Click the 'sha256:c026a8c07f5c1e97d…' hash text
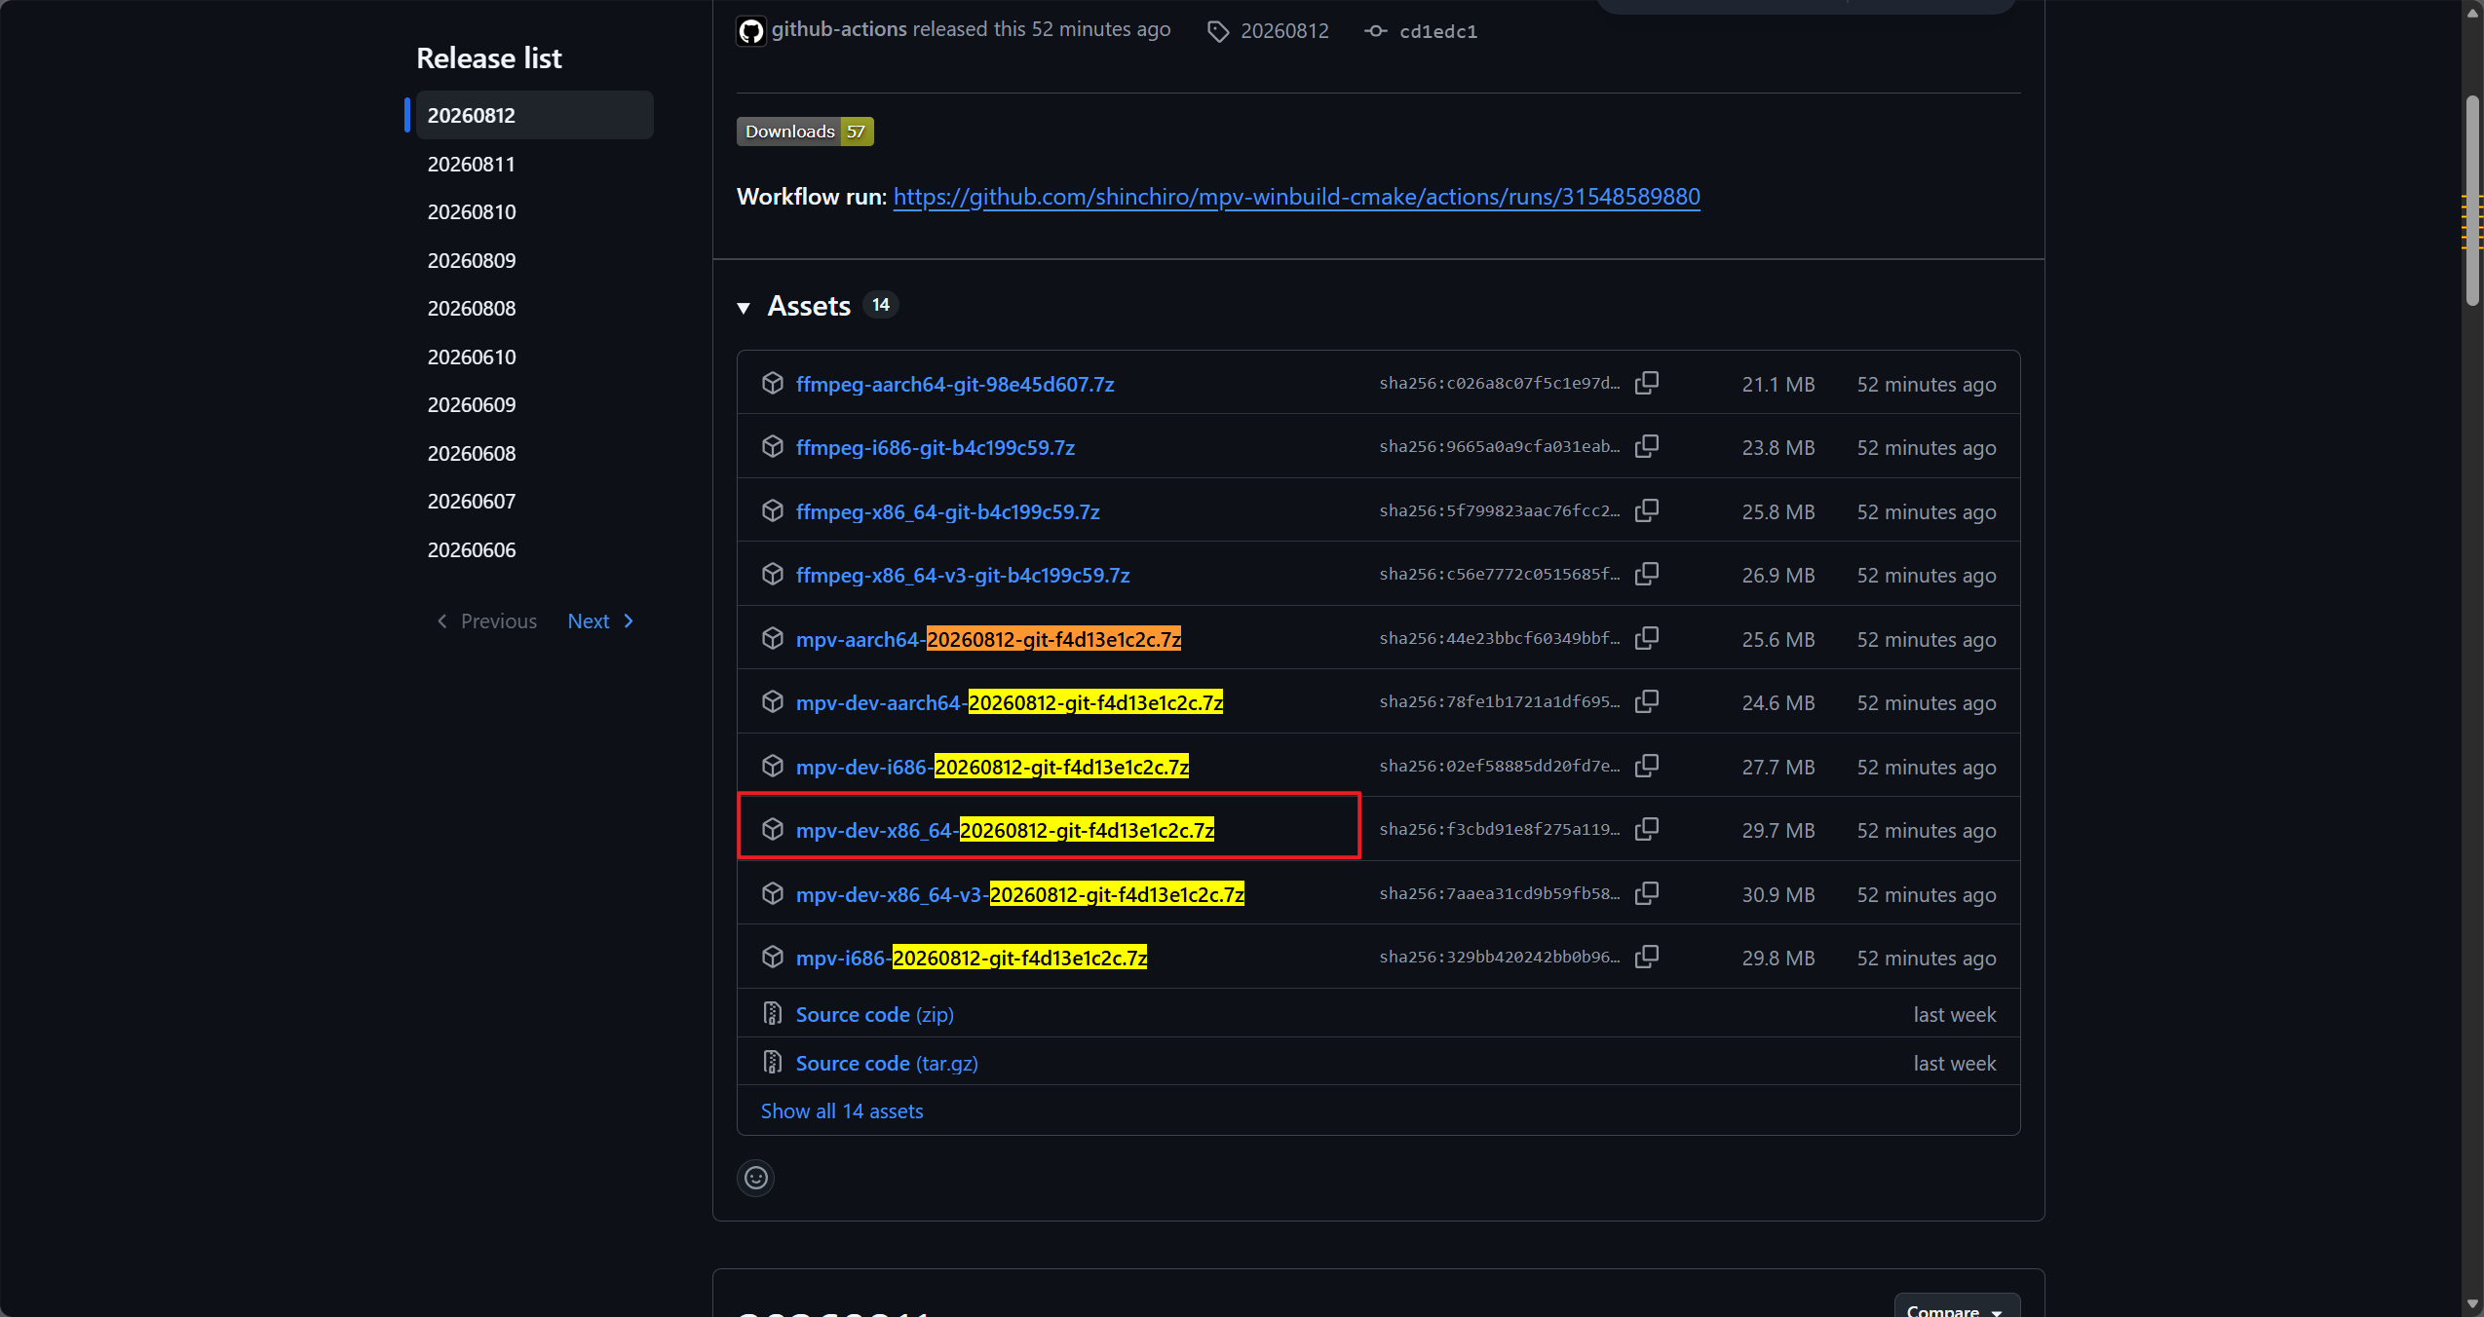 (x=1500, y=383)
